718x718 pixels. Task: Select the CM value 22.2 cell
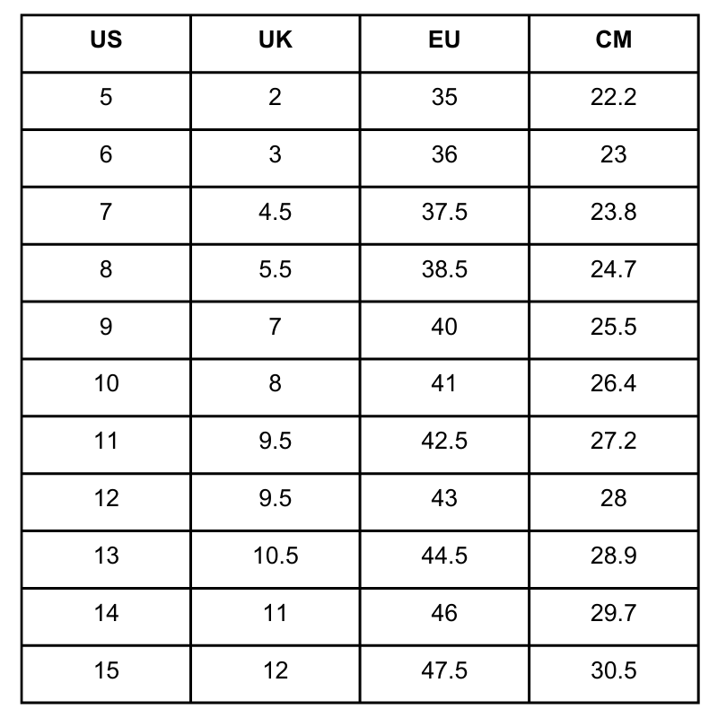(614, 101)
